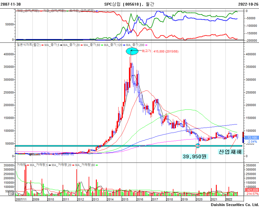Viewport: 259px width, 208px height.
Task: Click -100000 on the top panel's right axis
Action: [x=251, y=26]
